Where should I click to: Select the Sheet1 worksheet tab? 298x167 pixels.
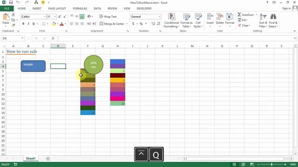(31, 159)
